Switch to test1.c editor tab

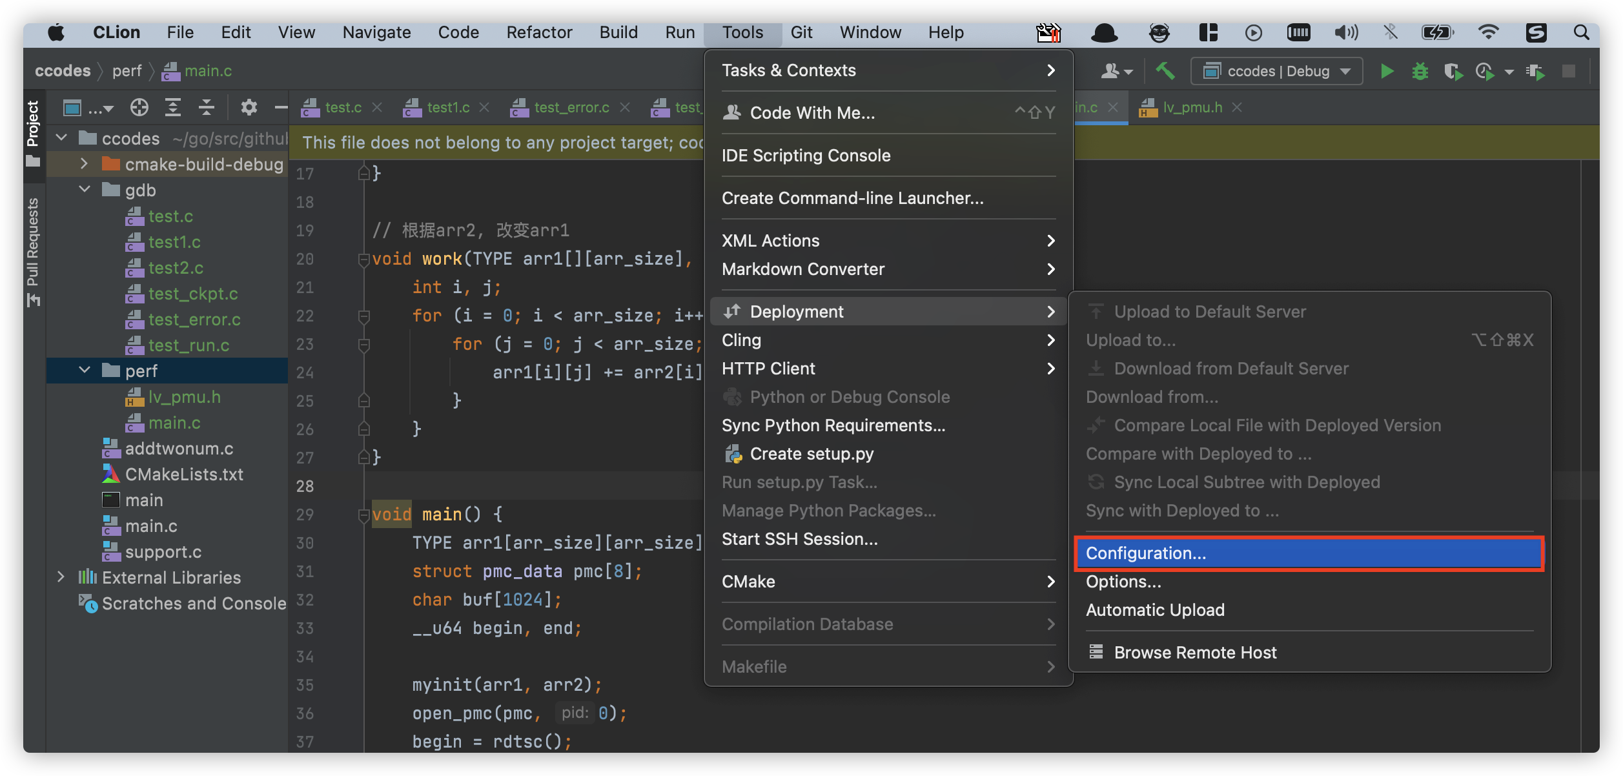click(447, 107)
